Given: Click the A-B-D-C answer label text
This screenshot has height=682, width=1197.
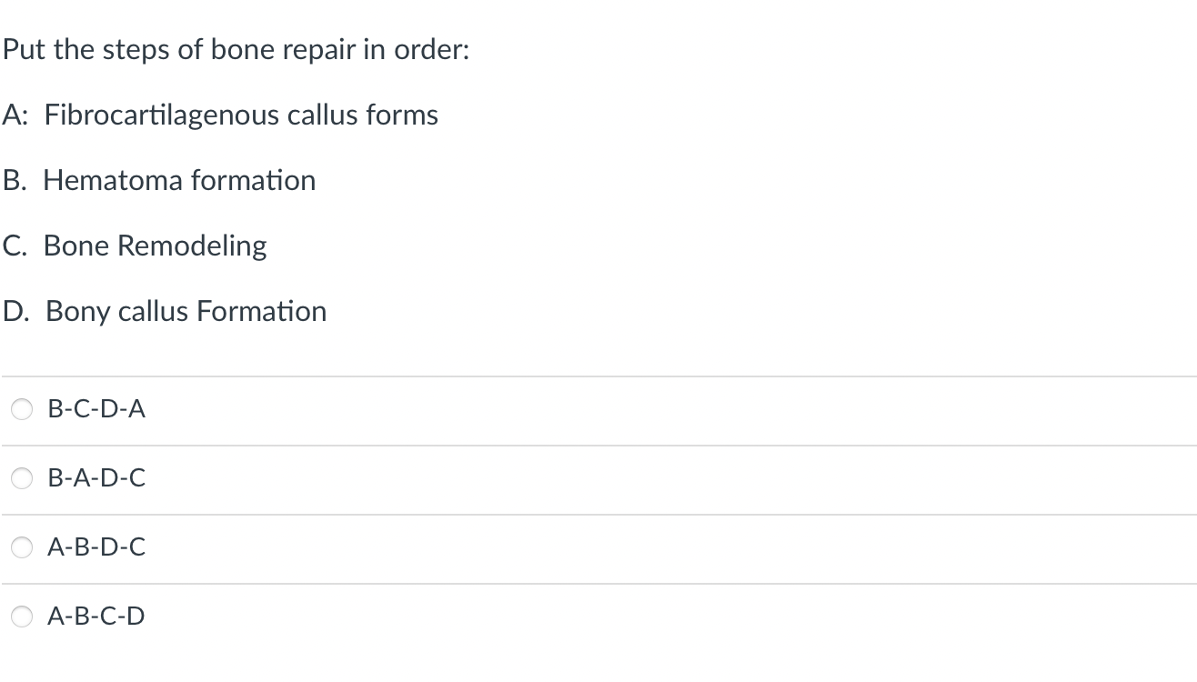Looking at the screenshot, I should pyautogui.click(x=96, y=547).
